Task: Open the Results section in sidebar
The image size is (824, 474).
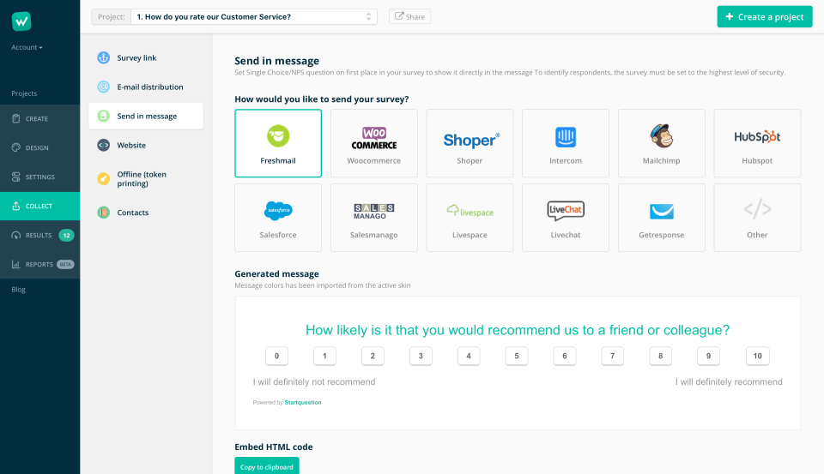Action: [39, 235]
